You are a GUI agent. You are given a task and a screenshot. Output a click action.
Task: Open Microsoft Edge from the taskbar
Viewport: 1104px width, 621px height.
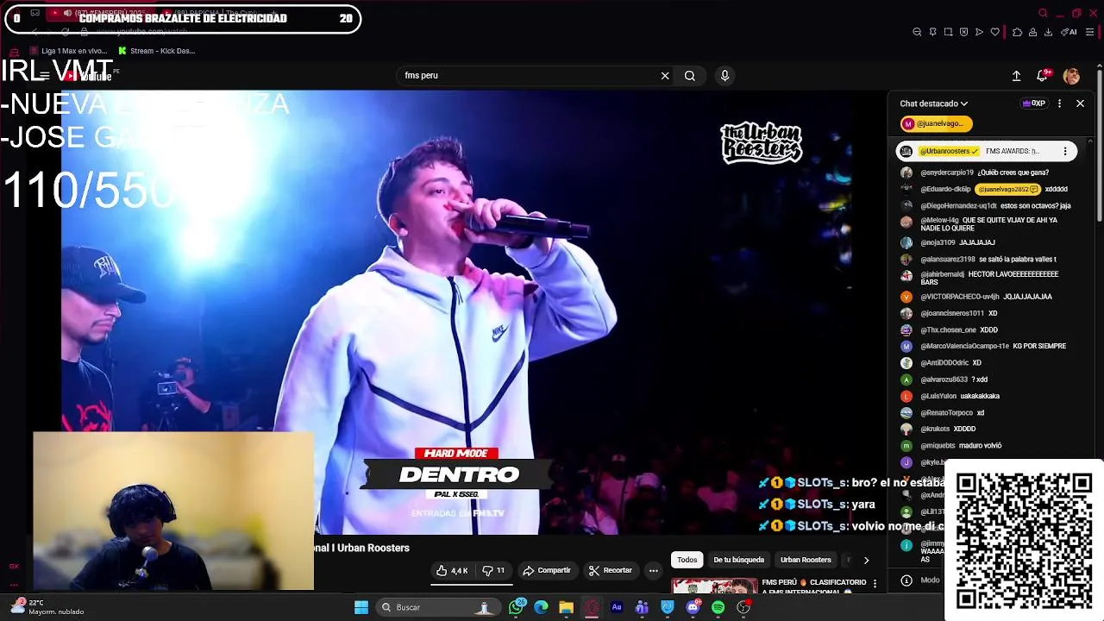point(541,607)
